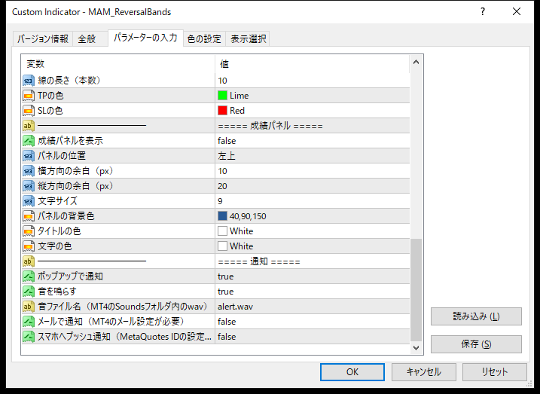Viewport: 540px width, 394px height.
Task: Click the リセット button
Action: coord(495,372)
